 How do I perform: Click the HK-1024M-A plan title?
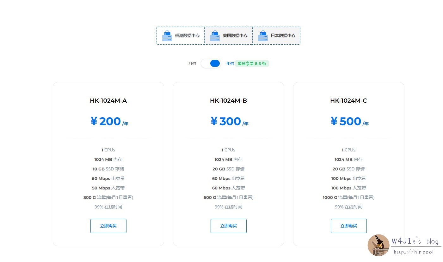click(x=108, y=101)
